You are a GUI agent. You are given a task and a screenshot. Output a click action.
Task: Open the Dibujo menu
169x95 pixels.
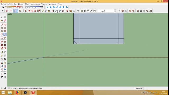tap(27, 4)
